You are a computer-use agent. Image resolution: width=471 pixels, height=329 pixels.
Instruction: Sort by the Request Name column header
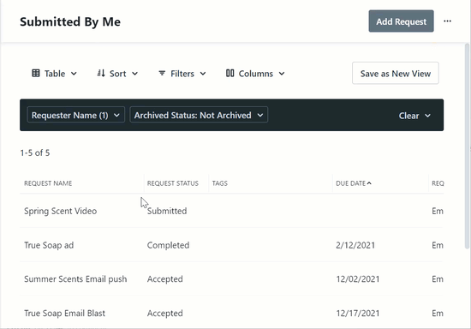pos(48,183)
